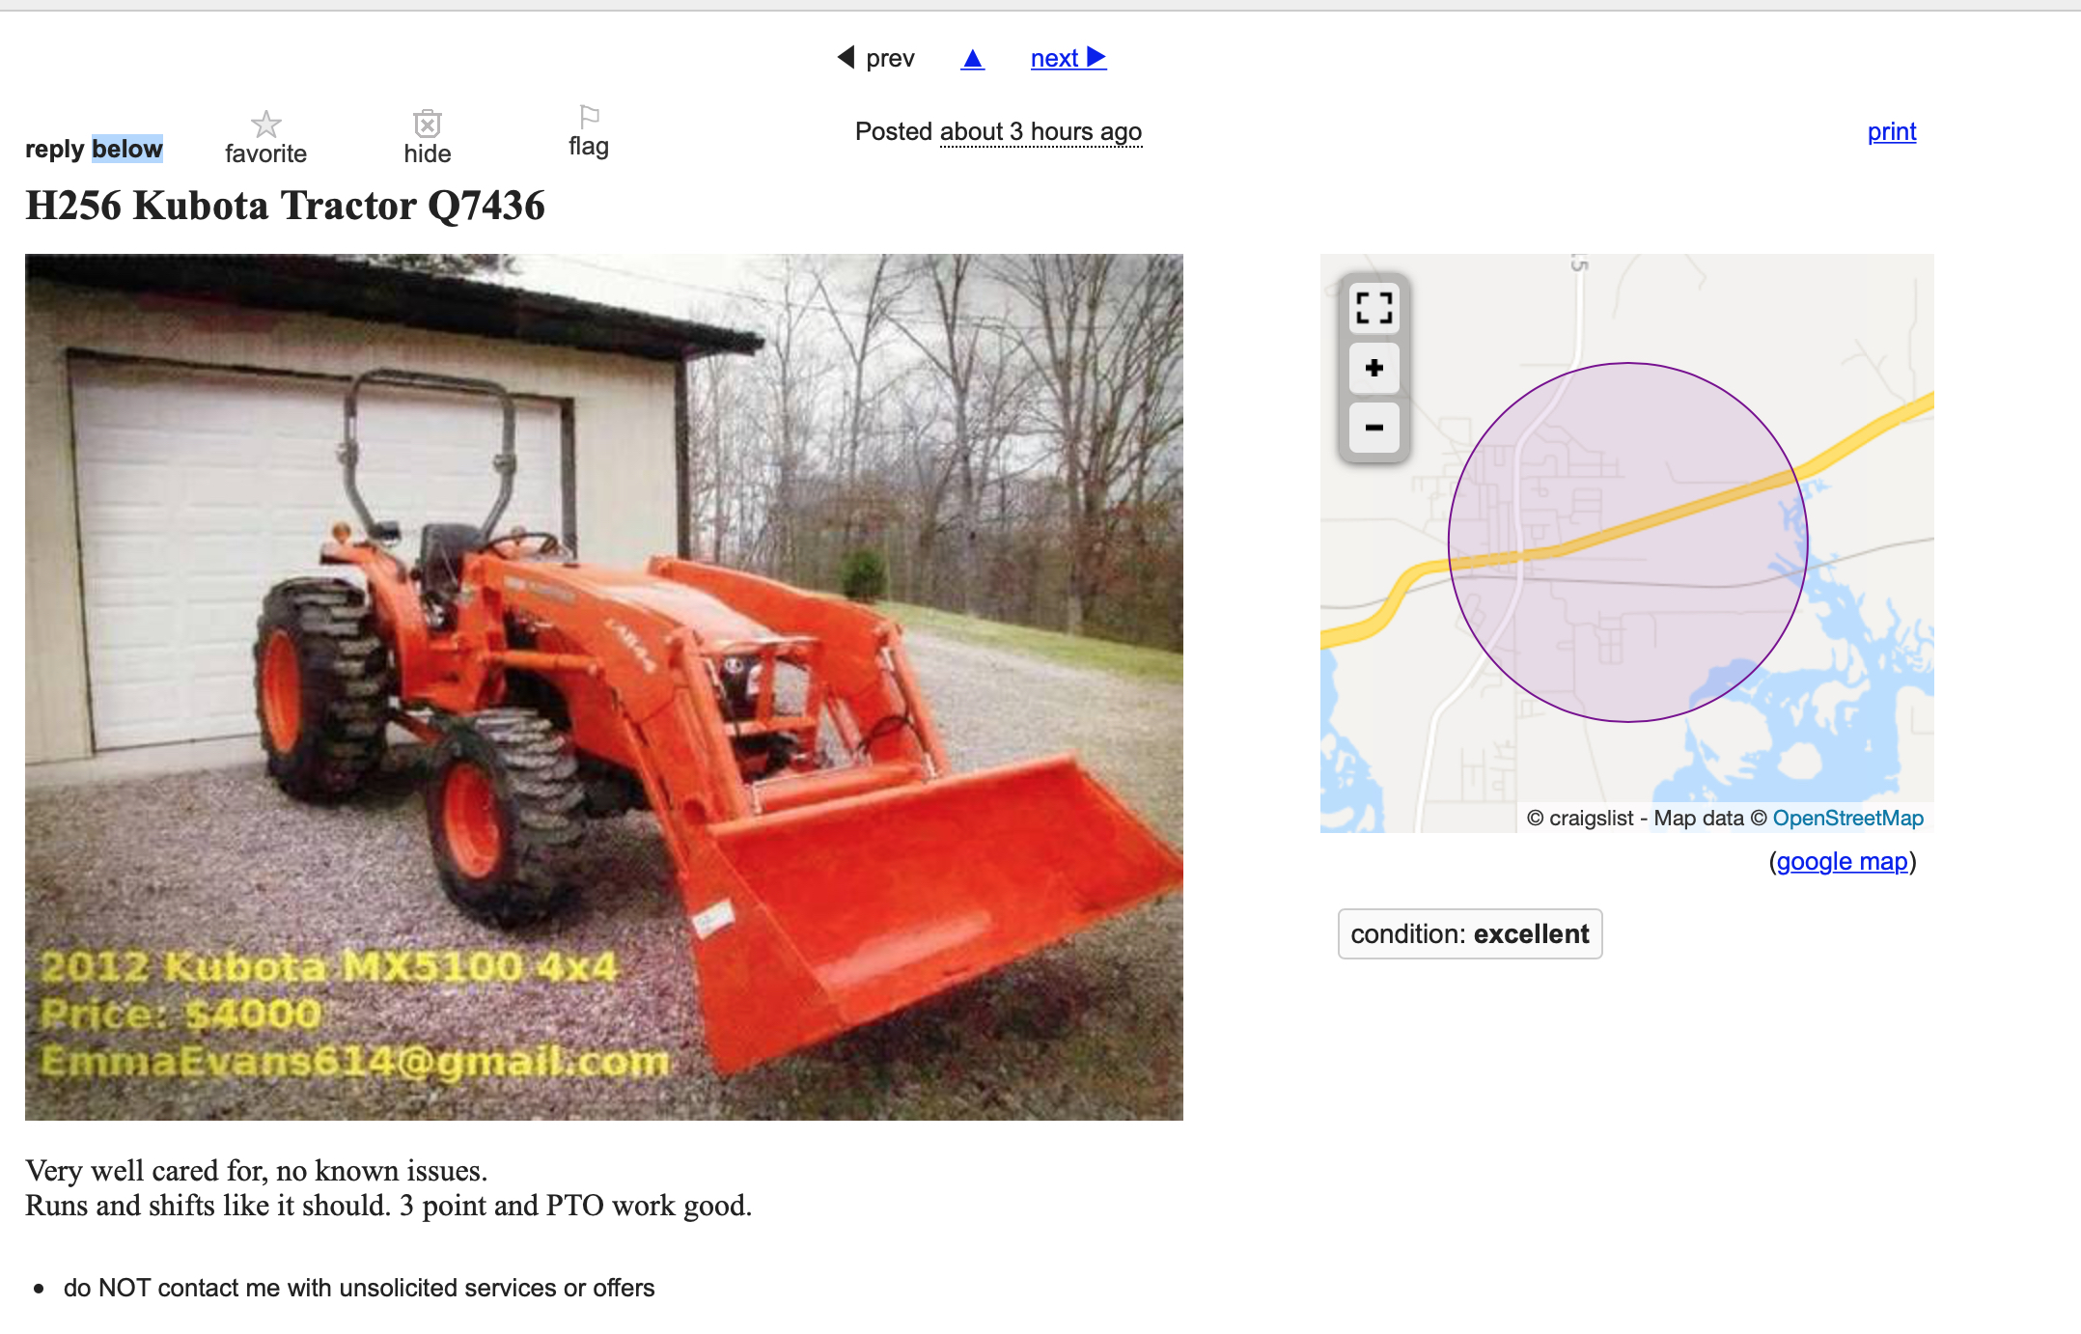
Task: Open the google map link
Action: pyautogui.click(x=1842, y=861)
